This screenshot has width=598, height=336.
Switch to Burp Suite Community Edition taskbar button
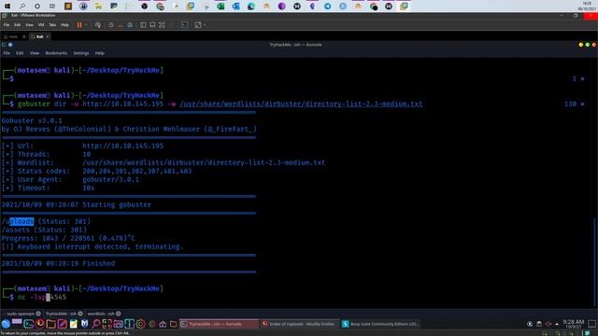pyautogui.click(x=380, y=324)
